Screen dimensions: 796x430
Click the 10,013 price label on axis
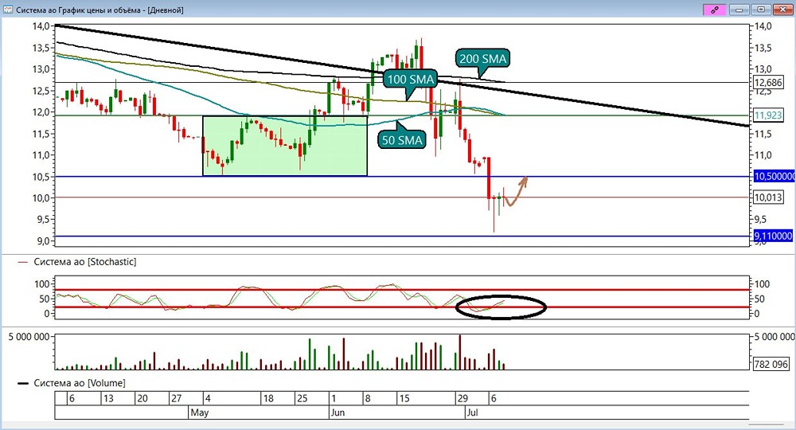point(768,197)
